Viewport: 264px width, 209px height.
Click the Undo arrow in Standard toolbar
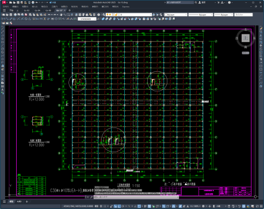click(x=49, y=14)
